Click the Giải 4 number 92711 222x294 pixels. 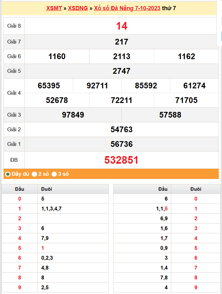click(x=97, y=86)
